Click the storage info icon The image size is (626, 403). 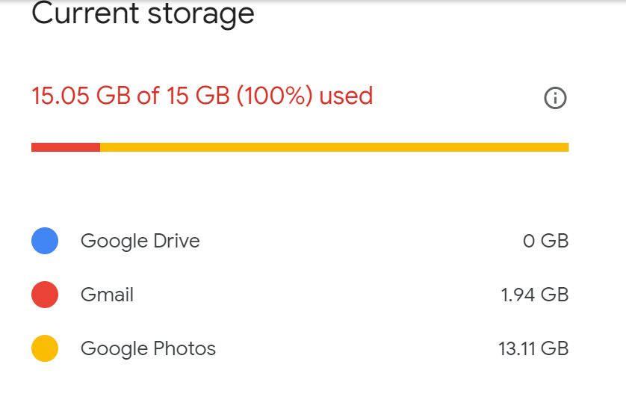(x=555, y=98)
